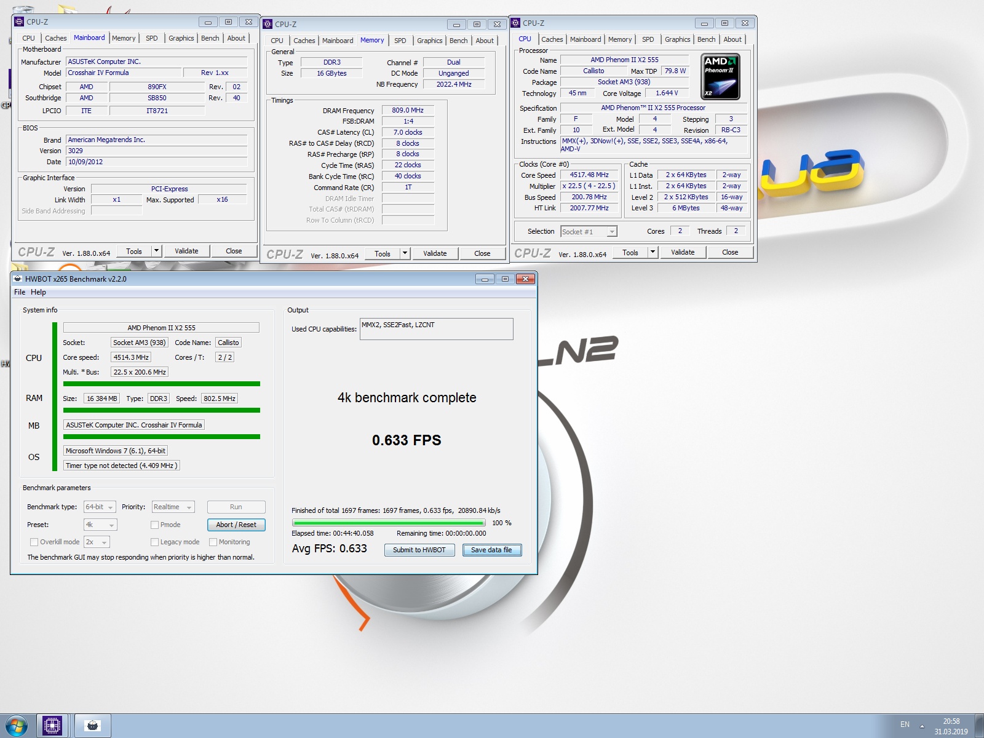This screenshot has height=738, width=984.
Task: Enable the Monitoring checkbox
Action: tap(213, 542)
